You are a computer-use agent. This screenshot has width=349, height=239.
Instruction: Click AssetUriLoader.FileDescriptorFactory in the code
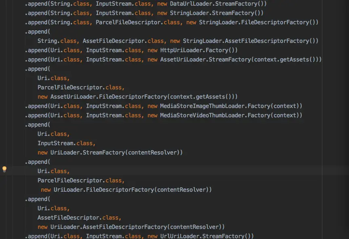coord(109,97)
